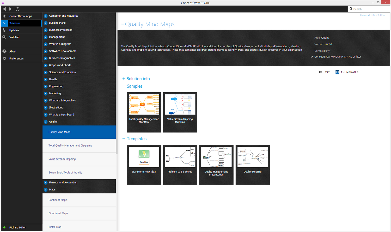Switch to LIST view
The height and width of the screenshot is (232, 391).
[324, 72]
